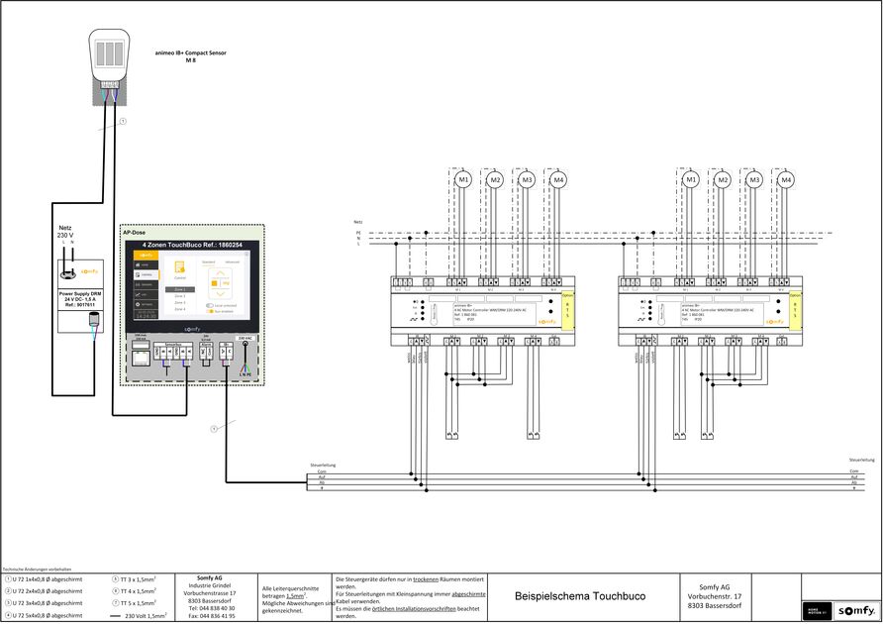Click the 230 VAC terminal symbol in AP-Dose
The width and height of the screenshot is (883, 624).
(245, 344)
